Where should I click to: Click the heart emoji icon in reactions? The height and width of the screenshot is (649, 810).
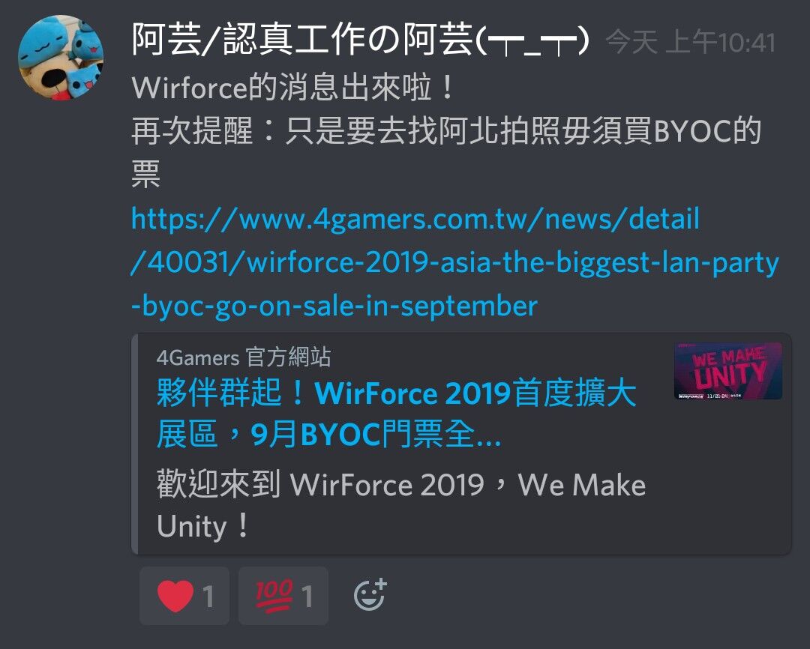(x=175, y=596)
